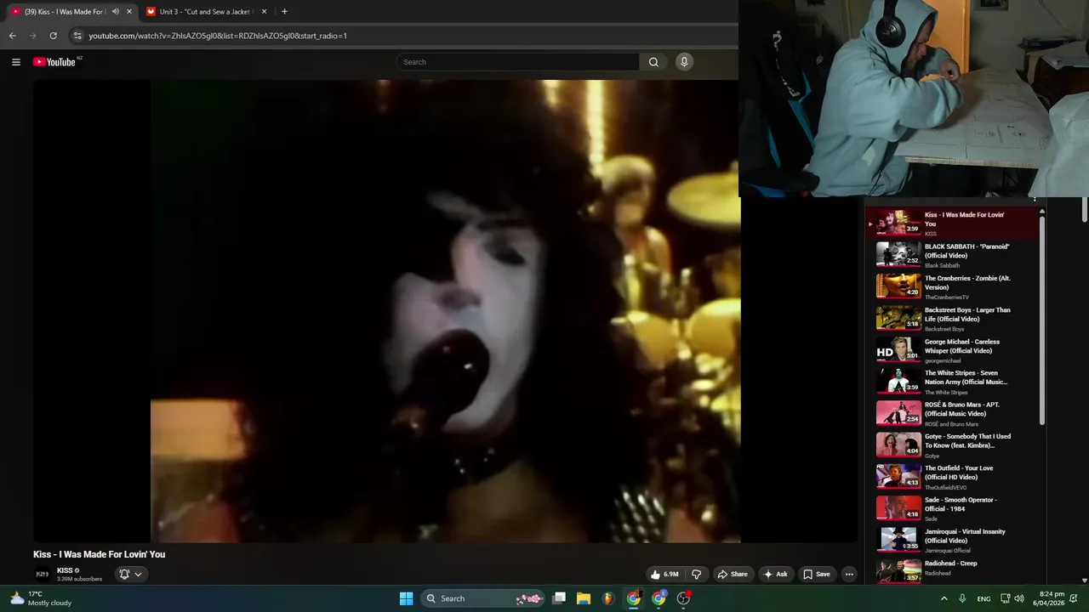This screenshot has height=612, width=1089.
Task: Open the notification center bell icon
Action: (1074, 598)
